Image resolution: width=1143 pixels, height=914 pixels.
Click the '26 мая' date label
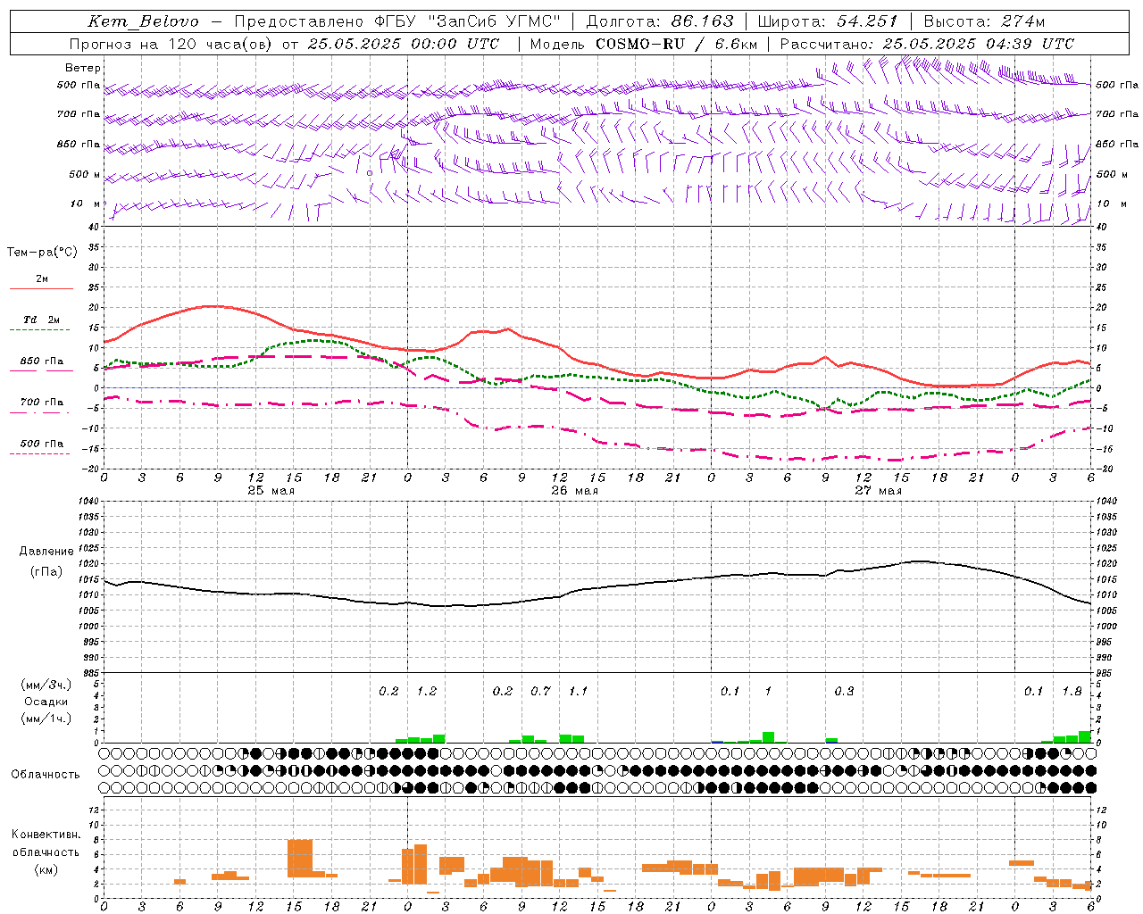pos(574,491)
